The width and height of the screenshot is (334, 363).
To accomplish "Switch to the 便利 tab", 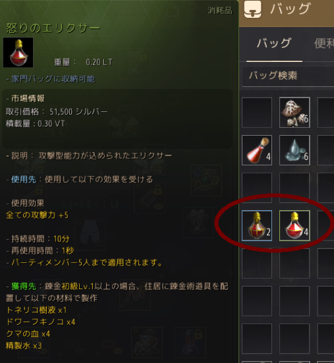I will click(324, 43).
